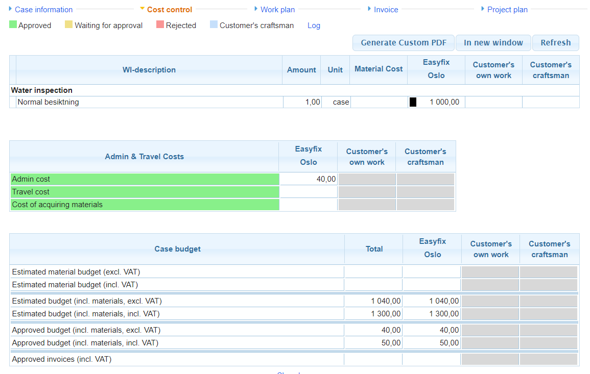Open the Log link
Image resolution: width=590 pixels, height=374 pixels.
coord(314,26)
